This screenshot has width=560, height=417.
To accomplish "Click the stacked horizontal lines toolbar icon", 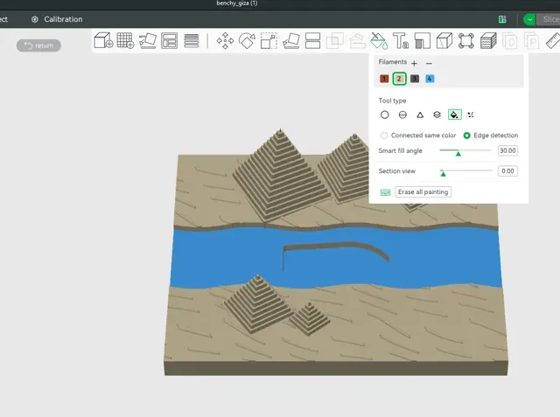I will pyautogui.click(x=192, y=40).
